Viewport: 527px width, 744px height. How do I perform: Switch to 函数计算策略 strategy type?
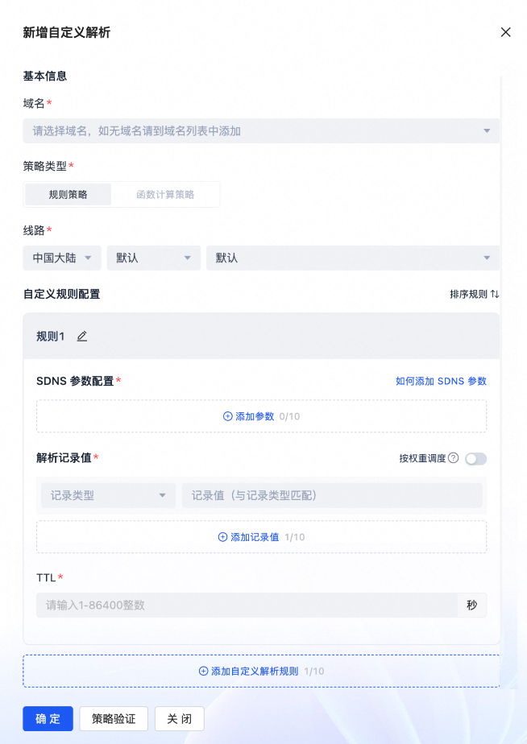point(165,195)
